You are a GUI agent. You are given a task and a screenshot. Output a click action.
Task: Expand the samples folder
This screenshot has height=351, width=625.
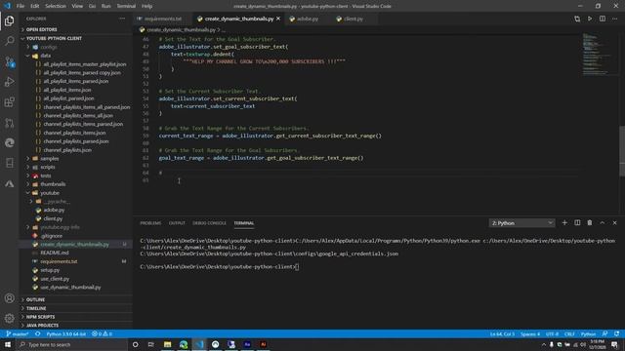coord(76,158)
